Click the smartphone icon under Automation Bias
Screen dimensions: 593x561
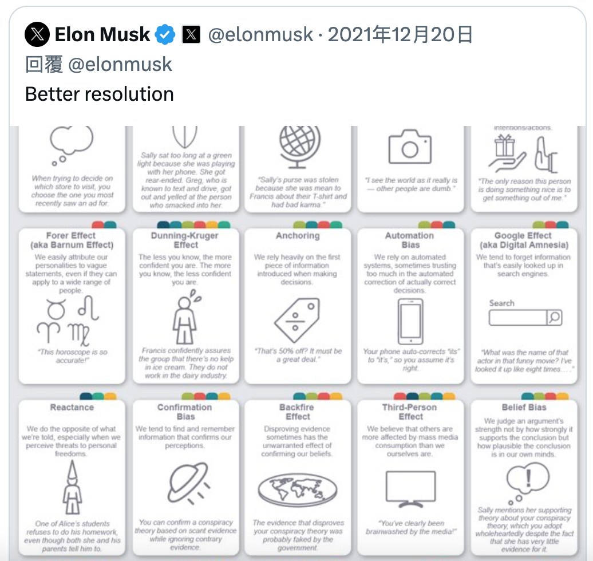click(410, 321)
